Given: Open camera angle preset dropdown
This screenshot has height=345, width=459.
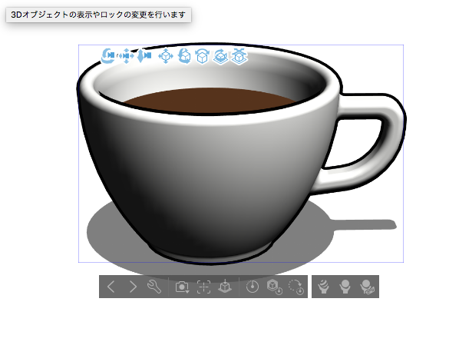Looking at the screenshot, I should tap(182, 287).
